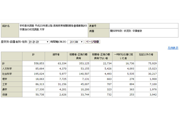Image resolution: width=180 pixels, height=120 pixels.
Task: Select cell value 353,125
Action: pyautogui.click(x=84, y=63)
